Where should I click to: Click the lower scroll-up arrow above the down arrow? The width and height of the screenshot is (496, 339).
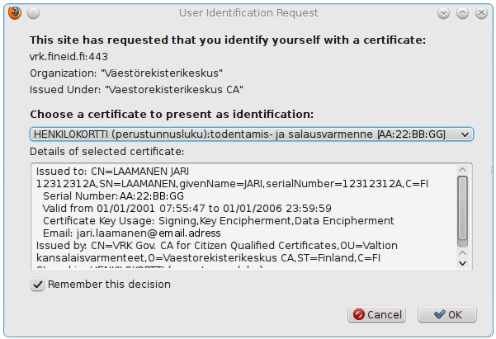coord(462,253)
